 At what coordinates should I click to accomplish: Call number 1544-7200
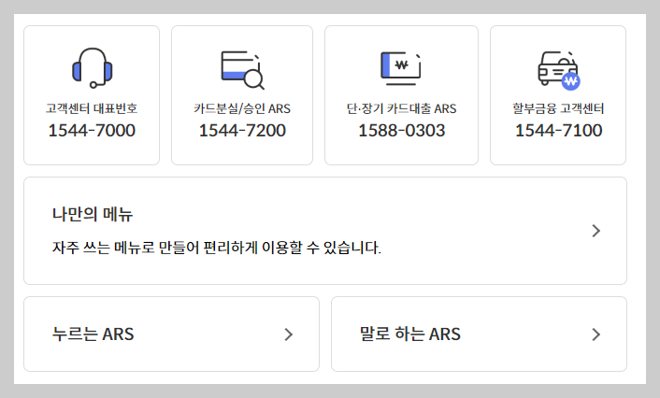point(242,131)
